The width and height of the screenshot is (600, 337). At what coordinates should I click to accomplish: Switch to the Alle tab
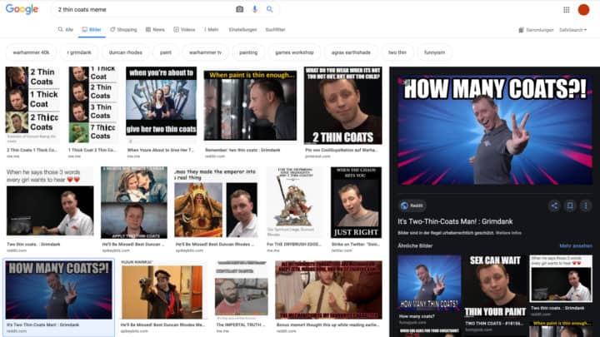click(x=66, y=29)
